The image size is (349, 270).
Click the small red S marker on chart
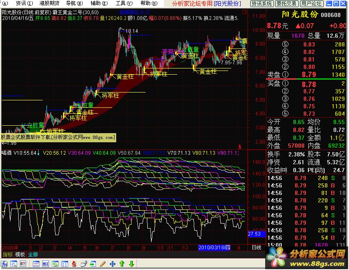click(x=240, y=147)
